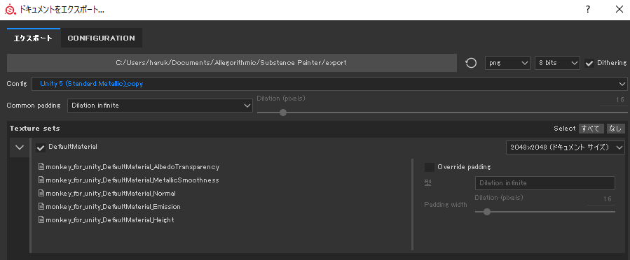630x260 pixels.
Task: Click the export path folder button
Action: [232, 63]
